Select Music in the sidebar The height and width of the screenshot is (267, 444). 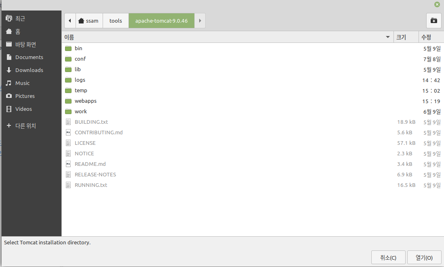click(32, 83)
